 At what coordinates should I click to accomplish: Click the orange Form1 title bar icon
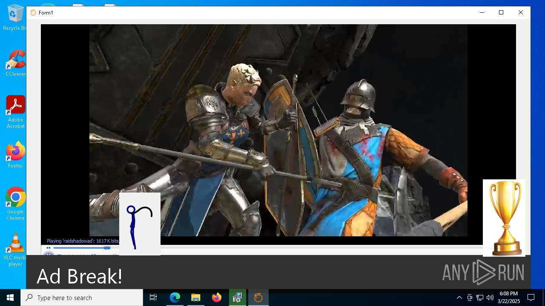33,13
